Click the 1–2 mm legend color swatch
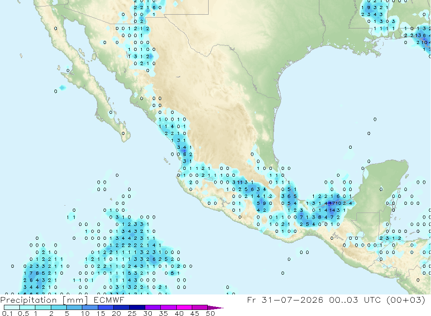Screen dimensions: 431x316 pos(43,307)
